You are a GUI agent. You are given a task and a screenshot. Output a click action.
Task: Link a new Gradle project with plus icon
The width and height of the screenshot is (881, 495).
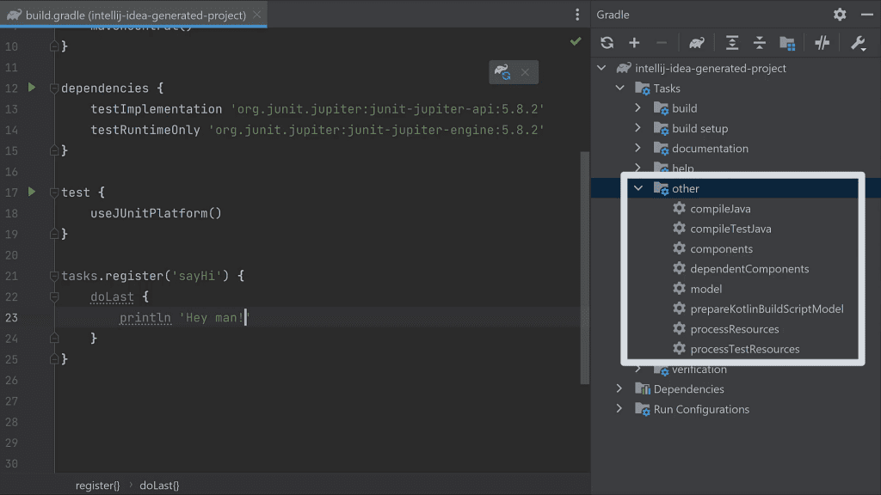[x=634, y=42]
